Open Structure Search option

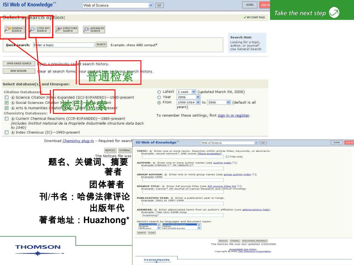click(x=67, y=29)
